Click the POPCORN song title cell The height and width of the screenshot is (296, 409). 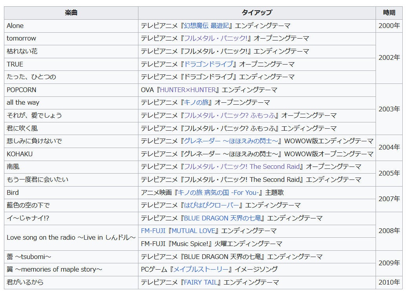[x=22, y=90]
